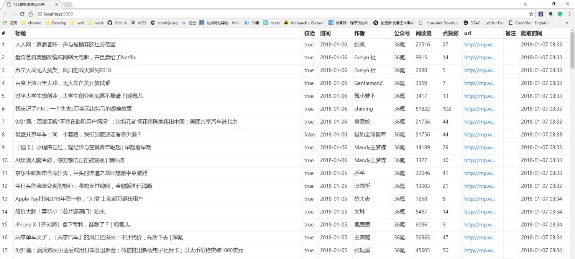
Task: Click the scrollbar up arrow
Action: point(572,30)
